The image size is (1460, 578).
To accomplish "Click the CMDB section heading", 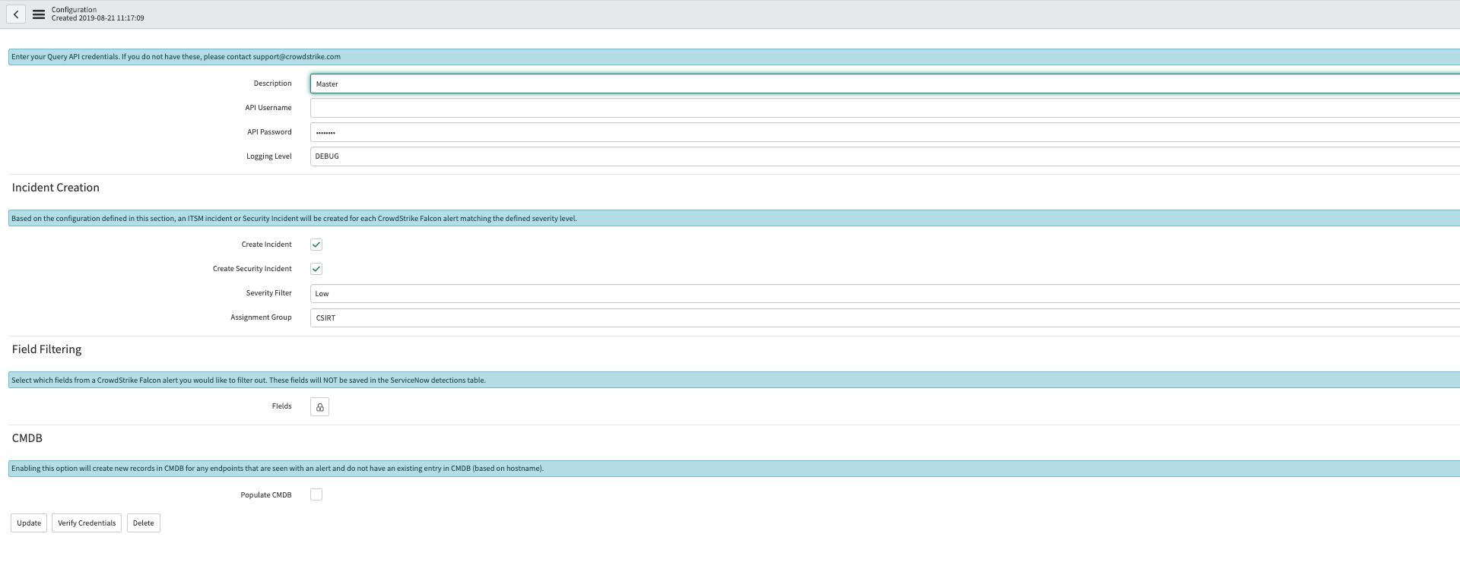I will pyautogui.click(x=27, y=438).
